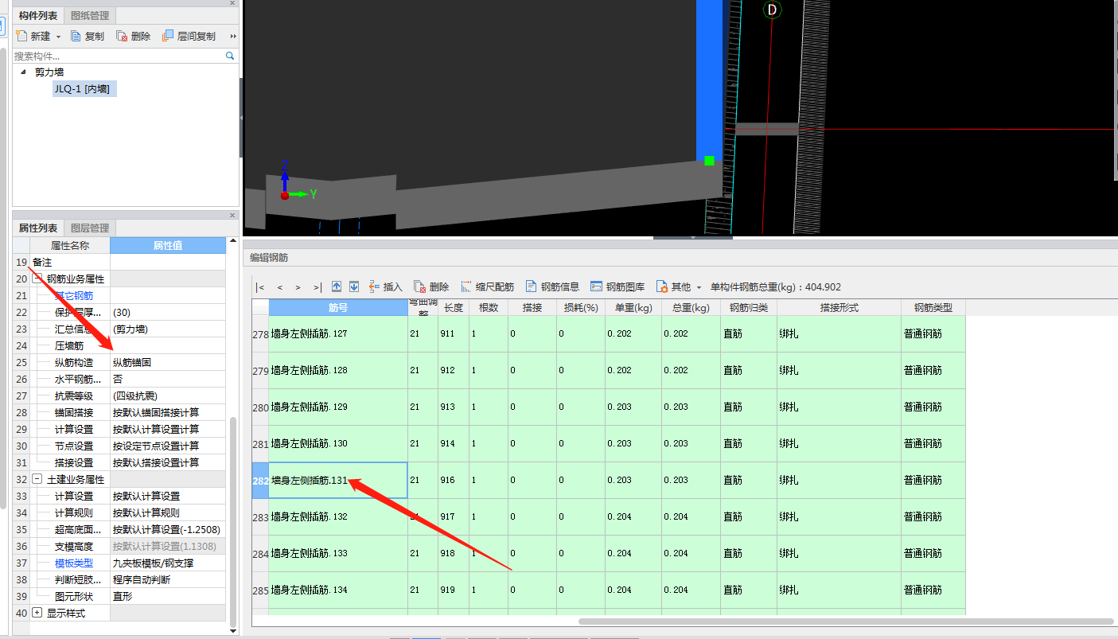Close the component list panel
The width and height of the screenshot is (1118, 639).
pos(232,3)
